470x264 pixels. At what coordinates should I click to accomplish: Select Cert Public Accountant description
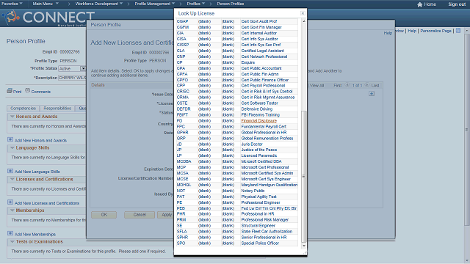pyautogui.click(x=261, y=68)
